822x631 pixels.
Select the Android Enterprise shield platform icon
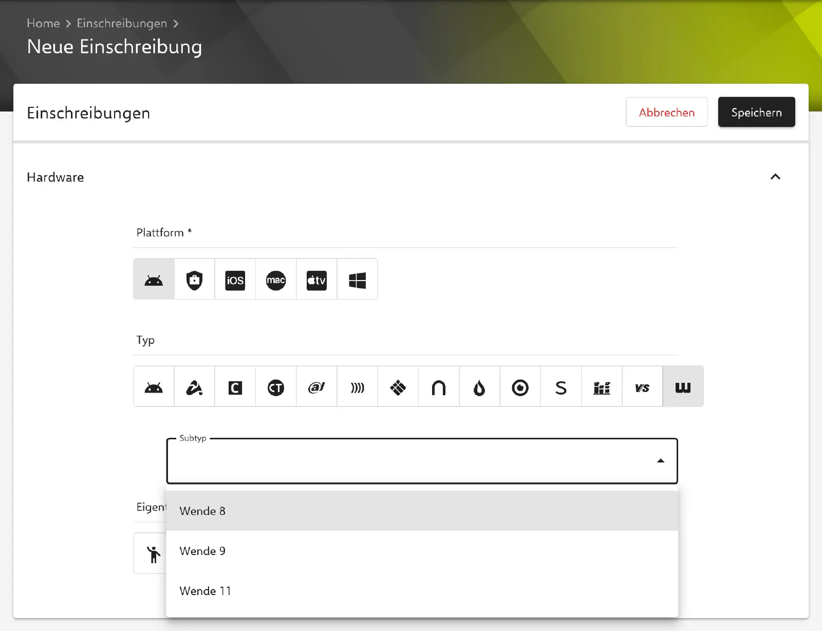coord(194,279)
